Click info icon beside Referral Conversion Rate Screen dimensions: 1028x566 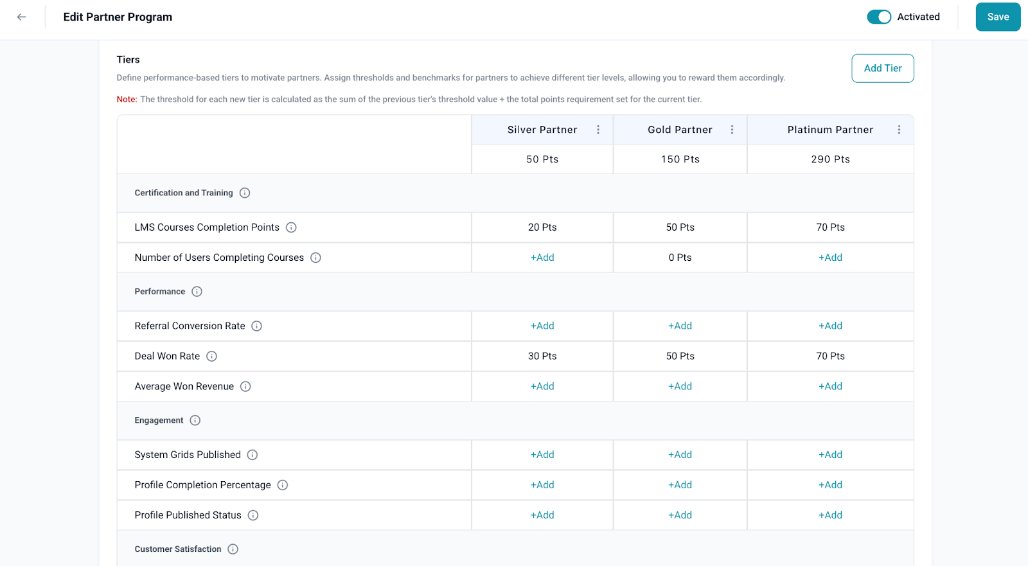(256, 326)
